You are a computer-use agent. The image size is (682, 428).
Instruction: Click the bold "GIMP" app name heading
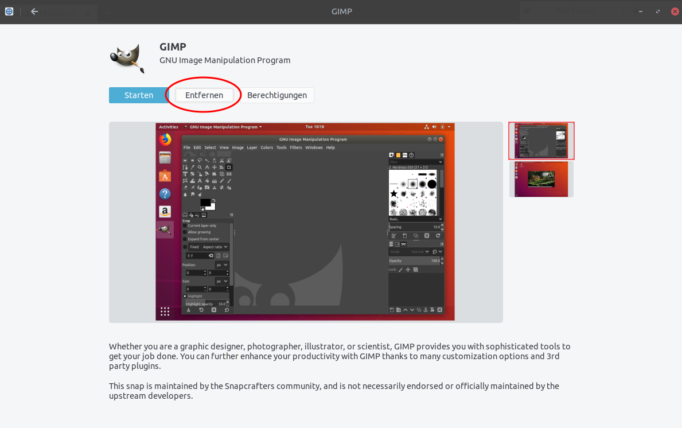coord(173,46)
